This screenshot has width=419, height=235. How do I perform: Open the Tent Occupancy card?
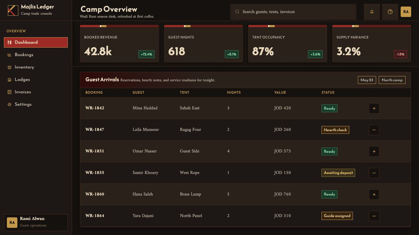click(287, 43)
